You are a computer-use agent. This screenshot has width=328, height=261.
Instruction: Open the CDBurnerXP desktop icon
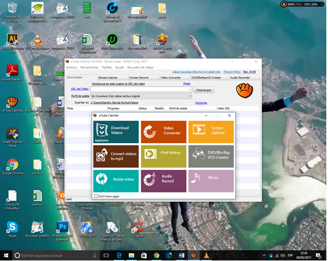[x=88, y=230]
